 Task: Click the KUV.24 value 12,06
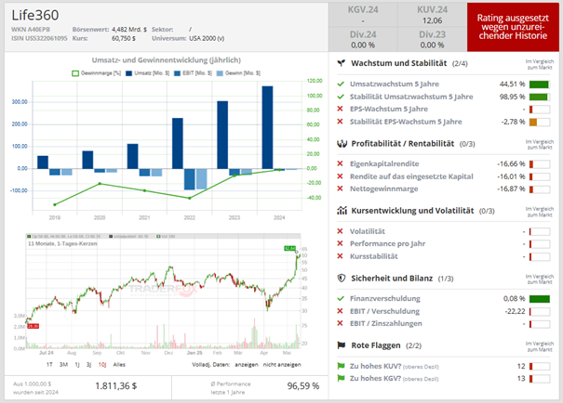tap(433, 20)
